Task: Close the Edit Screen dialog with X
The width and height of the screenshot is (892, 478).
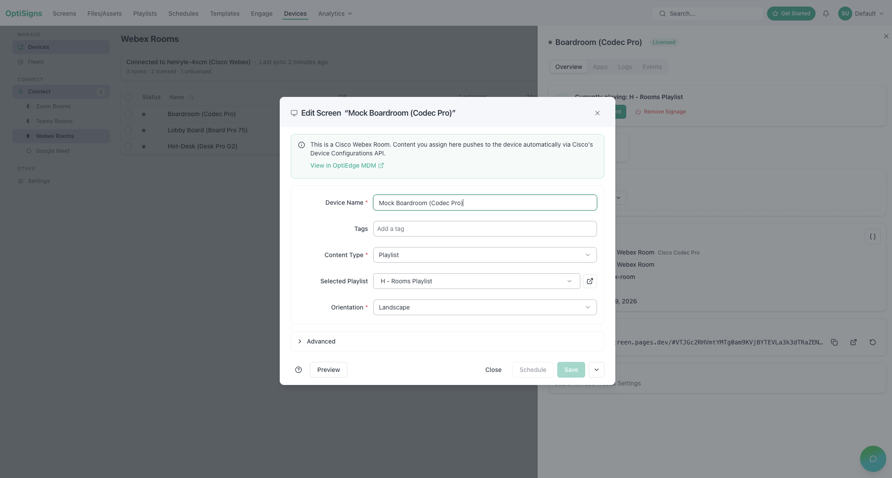Action: (597, 113)
